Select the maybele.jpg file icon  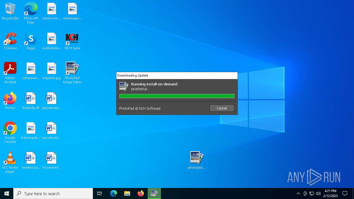51,71
